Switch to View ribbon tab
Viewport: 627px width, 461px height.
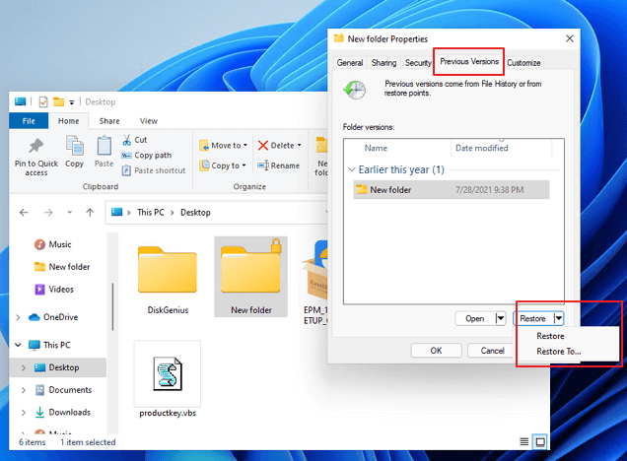(x=148, y=121)
